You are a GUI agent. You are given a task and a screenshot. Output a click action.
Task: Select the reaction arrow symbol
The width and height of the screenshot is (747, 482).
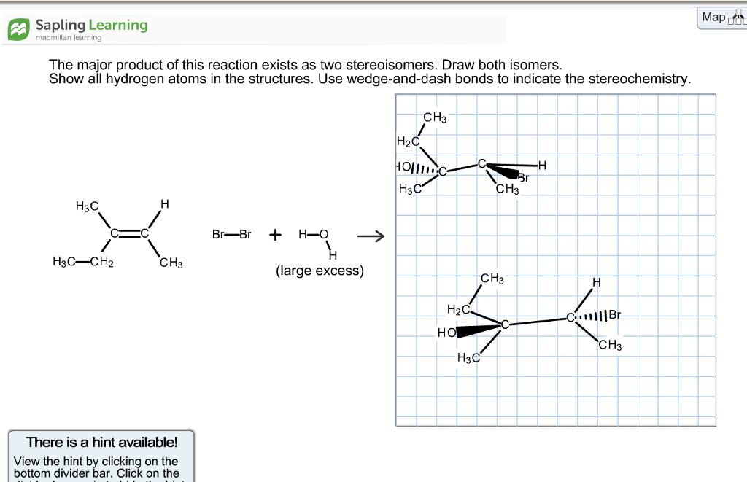pos(370,236)
